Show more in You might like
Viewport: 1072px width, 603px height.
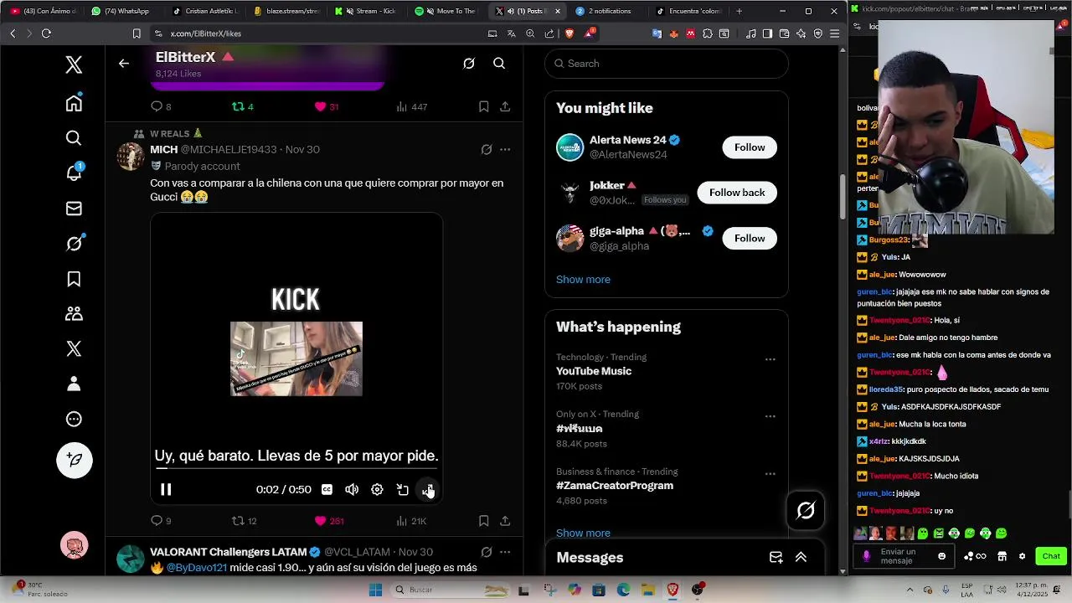point(583,280)
